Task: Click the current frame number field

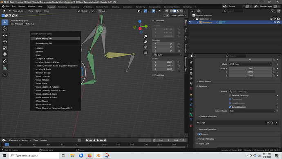Action: tap(145, 140)
